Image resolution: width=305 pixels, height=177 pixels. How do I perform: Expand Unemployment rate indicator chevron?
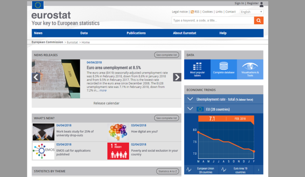click(190, 99)
